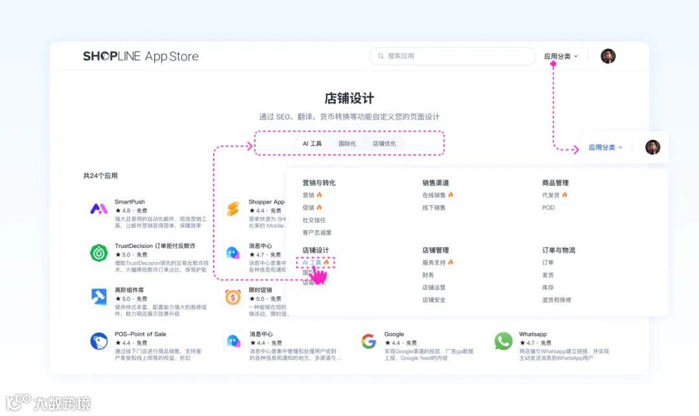The image size is (699, 416).
Task: Focus the 搜索应用 search field
Action: pos(452,56)
